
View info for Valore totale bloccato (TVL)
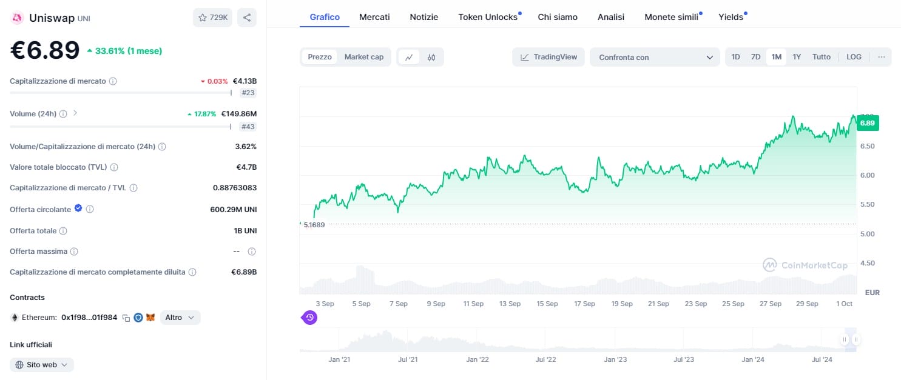[x=114, y=167]
